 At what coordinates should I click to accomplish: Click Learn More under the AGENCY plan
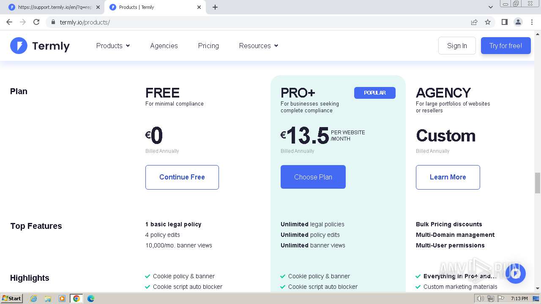click(448, 177)
